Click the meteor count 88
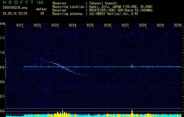Screen dimensions: 184x117 (x=42, y=13)
